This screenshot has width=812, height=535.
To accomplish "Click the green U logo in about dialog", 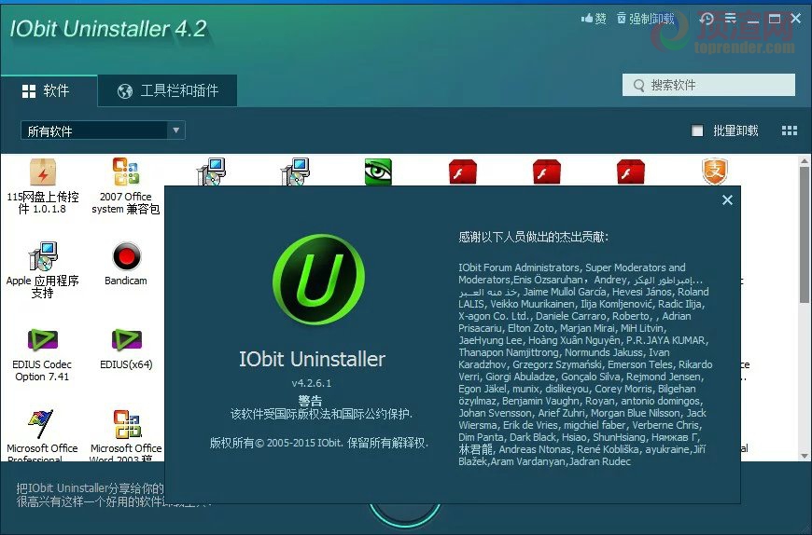I will [x=318, y=279].
